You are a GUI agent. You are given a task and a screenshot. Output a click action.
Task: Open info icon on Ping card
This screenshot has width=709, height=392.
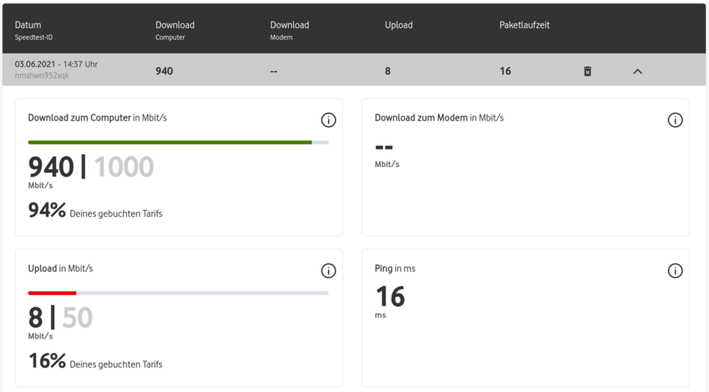tap(675, 271)
